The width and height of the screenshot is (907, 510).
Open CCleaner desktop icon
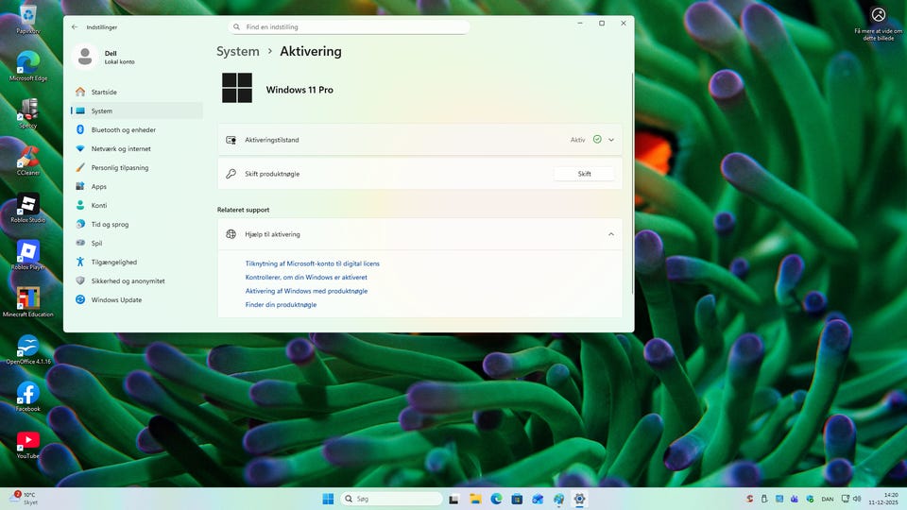point(28,159)
